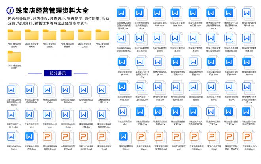Select 珠宝店开店流程.doc file
Viewport: 261px width, 164px height.
point(31,115)
